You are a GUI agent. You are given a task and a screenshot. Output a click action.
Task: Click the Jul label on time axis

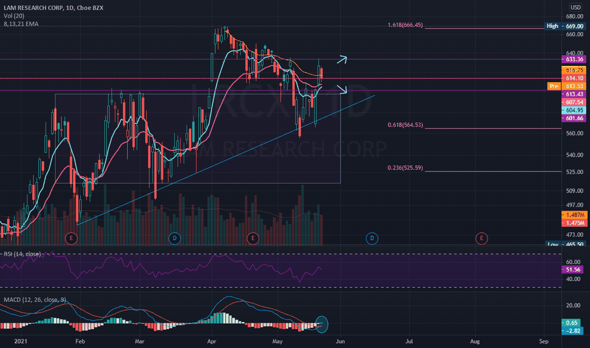point(409,341)
